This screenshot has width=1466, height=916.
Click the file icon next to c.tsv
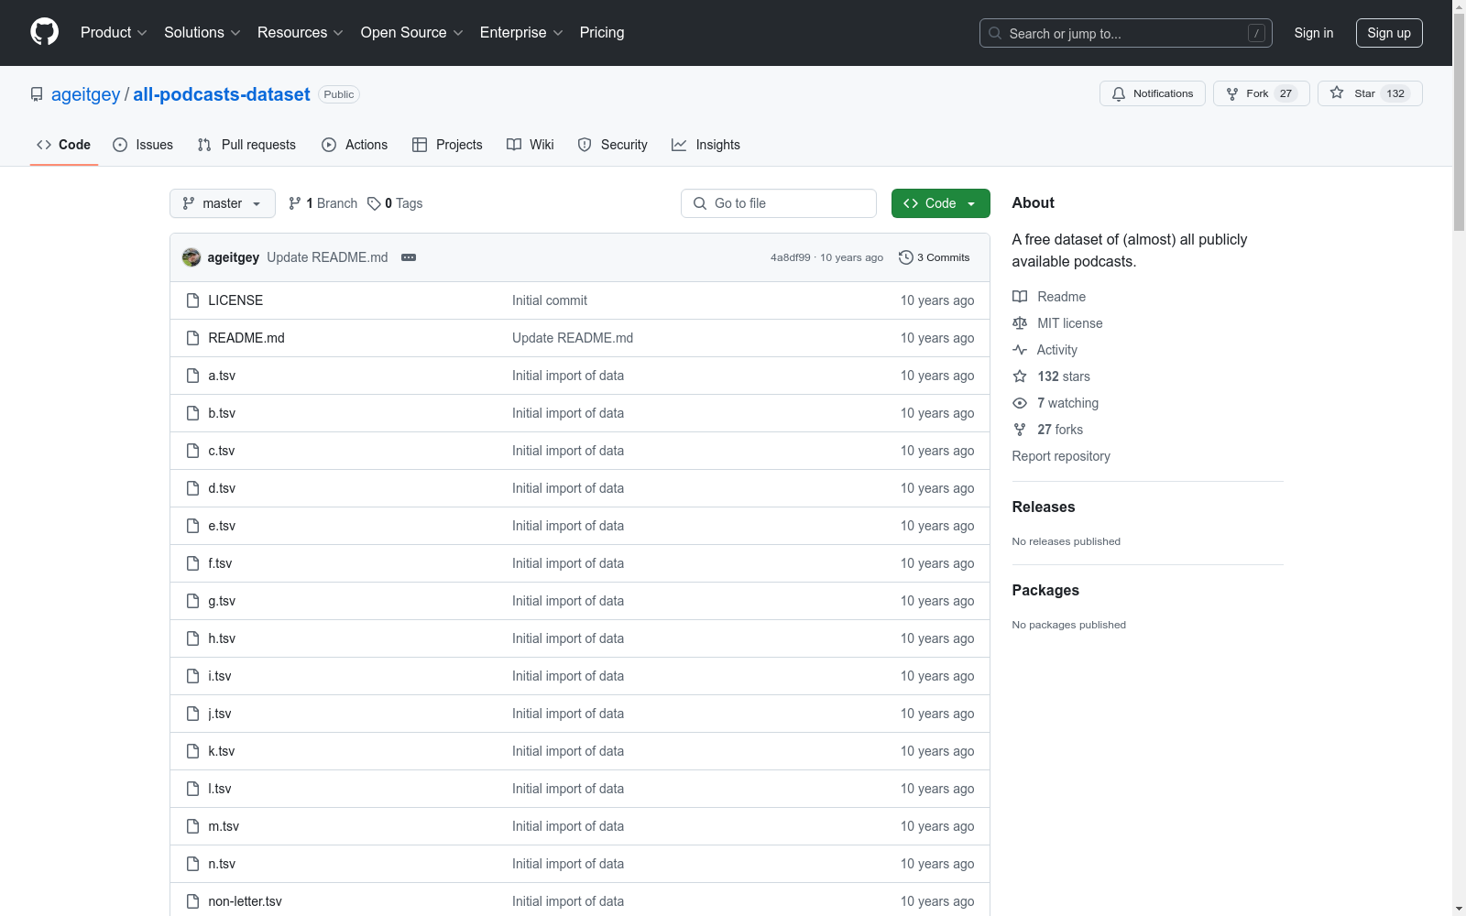point(192,451)
